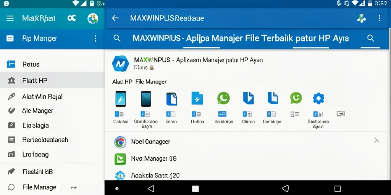The height and width of the screenshot is (195, 391).
Task: Select Retus in the sidebar
Action: [x=52, y=64]
